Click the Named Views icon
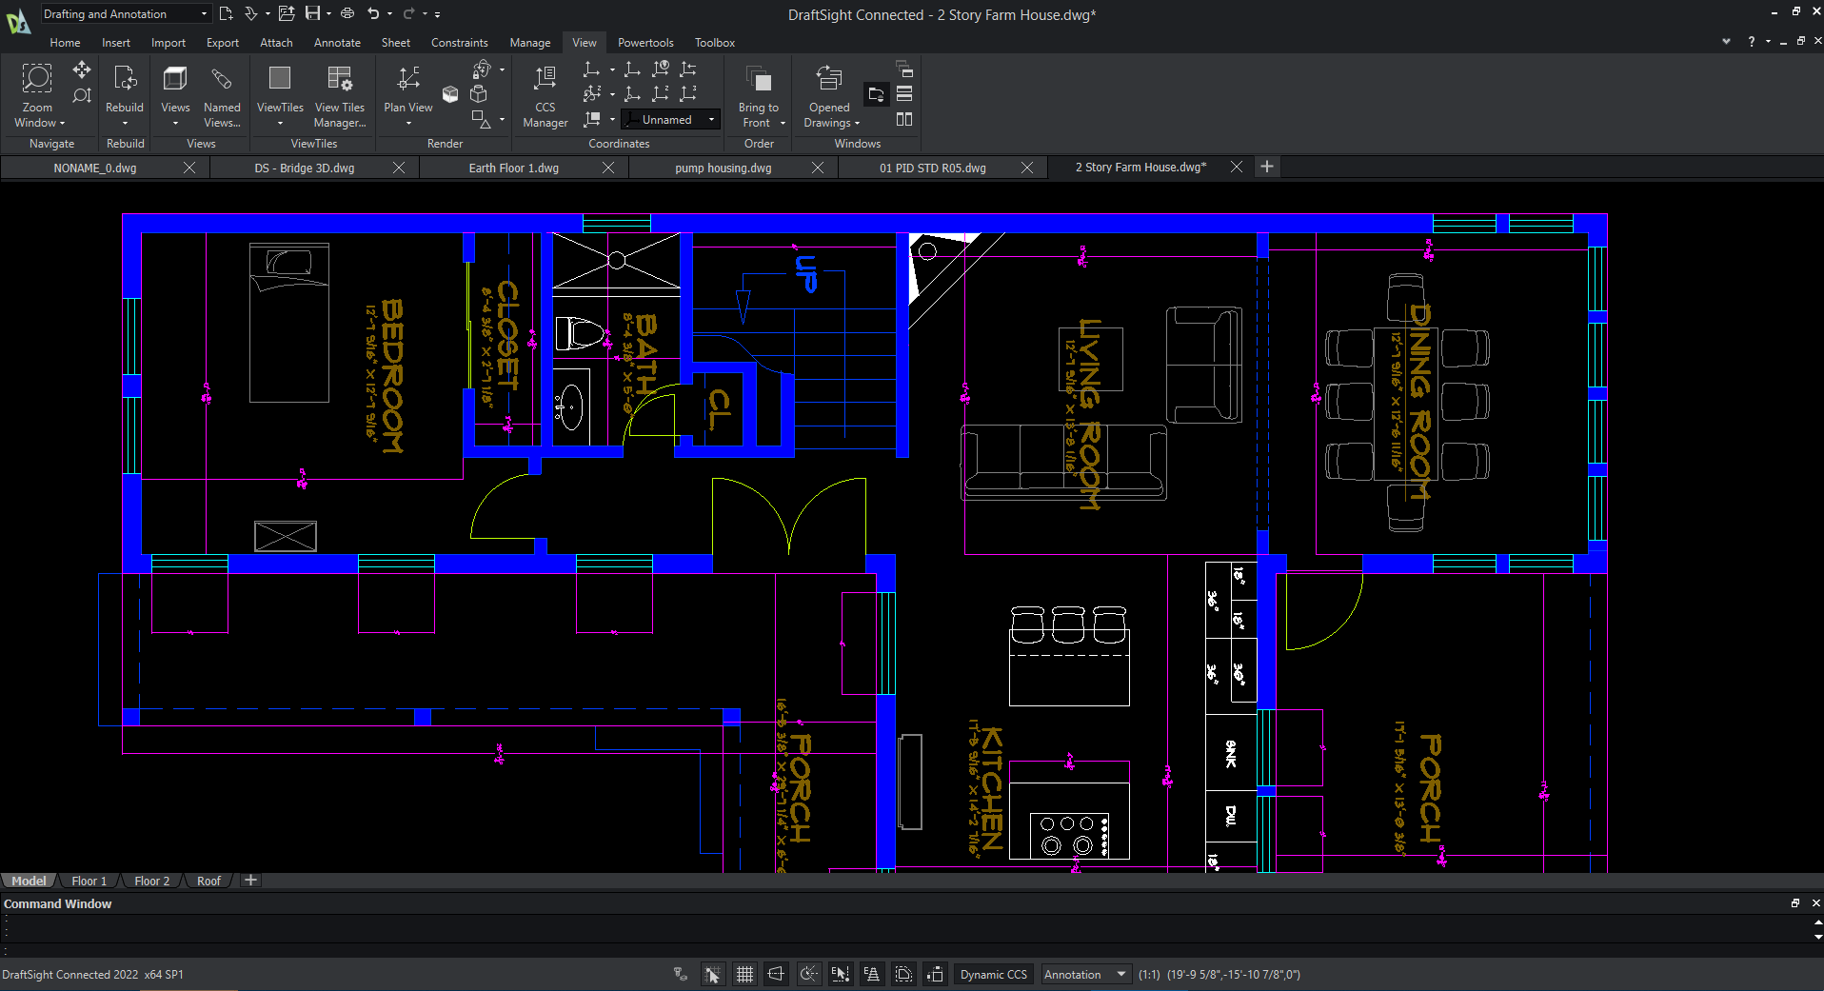 pyautogui.click(x=222, y=80)
